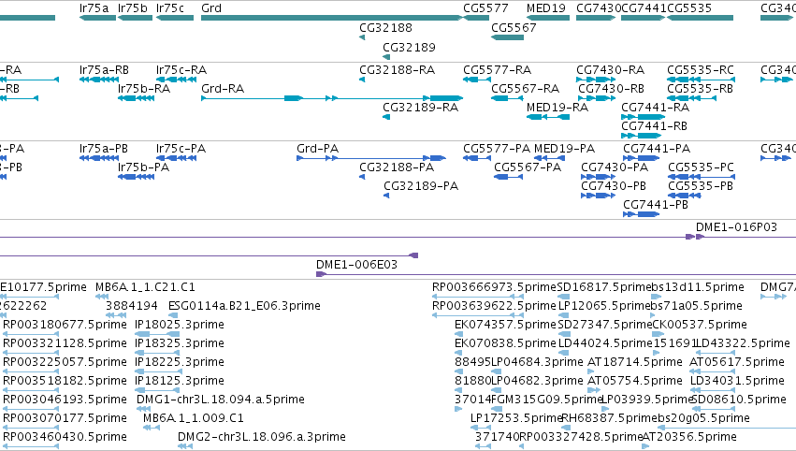Click the DMG2-chr3L.18.096.a.3prime label

coord(262,437)
